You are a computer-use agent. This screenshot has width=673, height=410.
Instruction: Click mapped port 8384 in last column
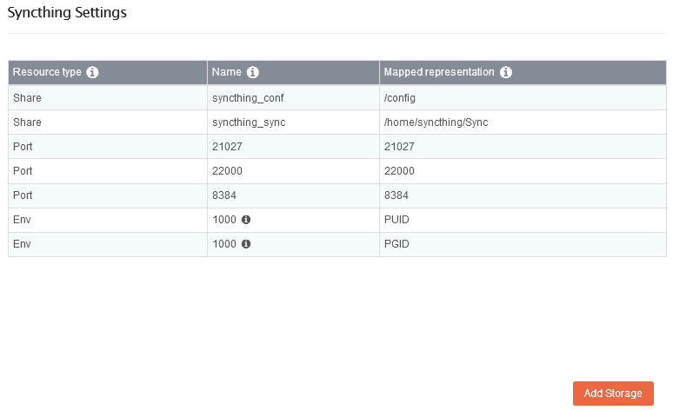coord(396,195)
